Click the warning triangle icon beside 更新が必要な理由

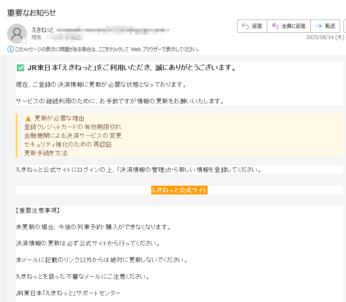[x=28, y=118]
